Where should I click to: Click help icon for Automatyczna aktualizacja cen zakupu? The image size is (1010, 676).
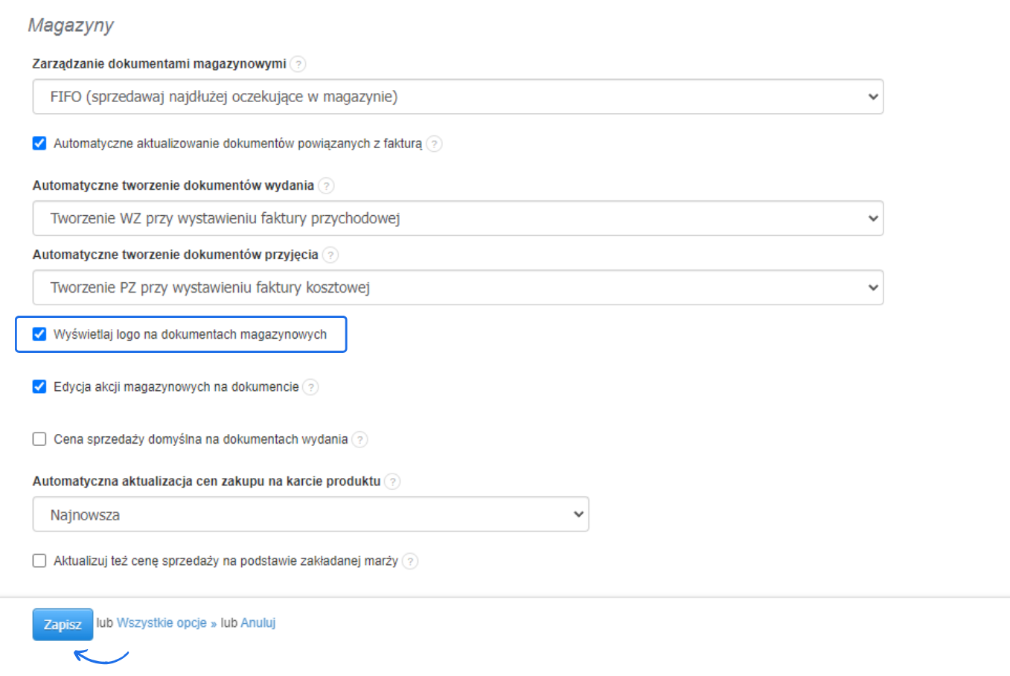click(x=392, y=482)
